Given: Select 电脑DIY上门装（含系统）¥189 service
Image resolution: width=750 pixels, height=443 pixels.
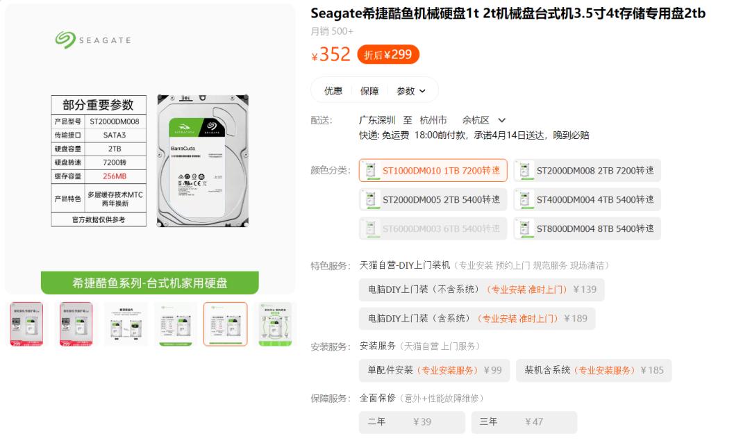Looking at the screenshot, I should 477,319.
